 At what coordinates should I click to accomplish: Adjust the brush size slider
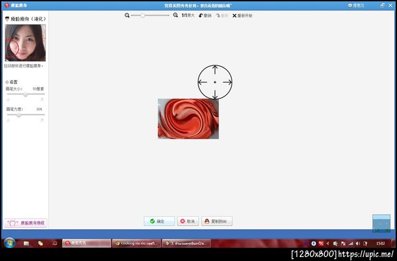26,94
